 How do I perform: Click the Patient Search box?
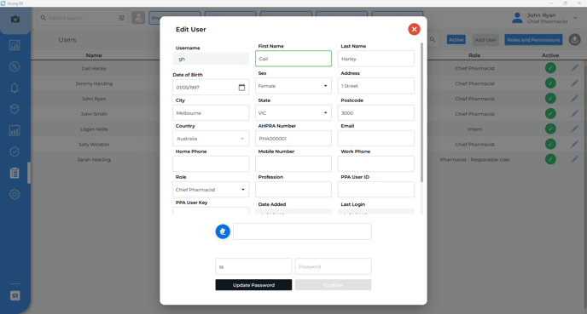pyautogui.click(x=83, y=18)
